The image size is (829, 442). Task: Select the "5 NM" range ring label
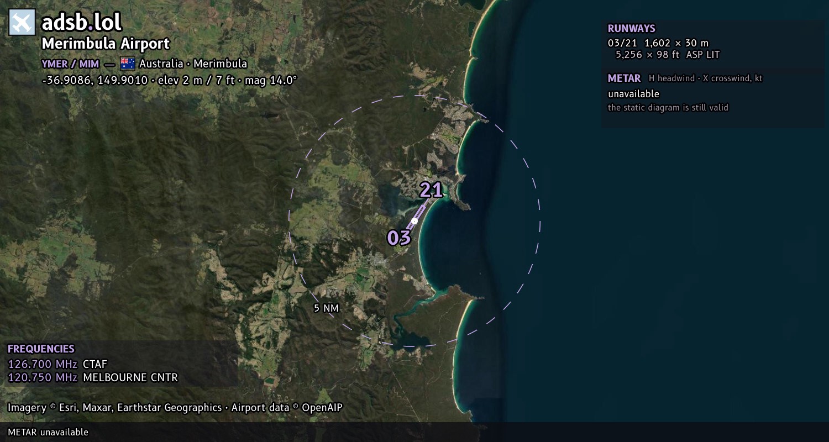click(326, 308)
